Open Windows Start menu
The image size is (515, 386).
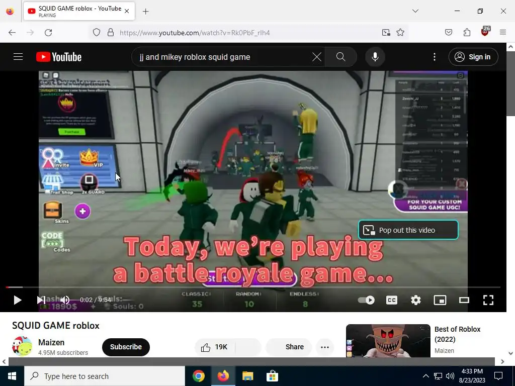tap(12, 376)
